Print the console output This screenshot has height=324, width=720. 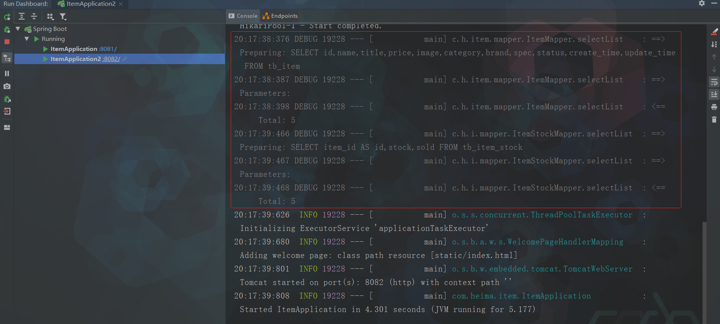(714, 107)
